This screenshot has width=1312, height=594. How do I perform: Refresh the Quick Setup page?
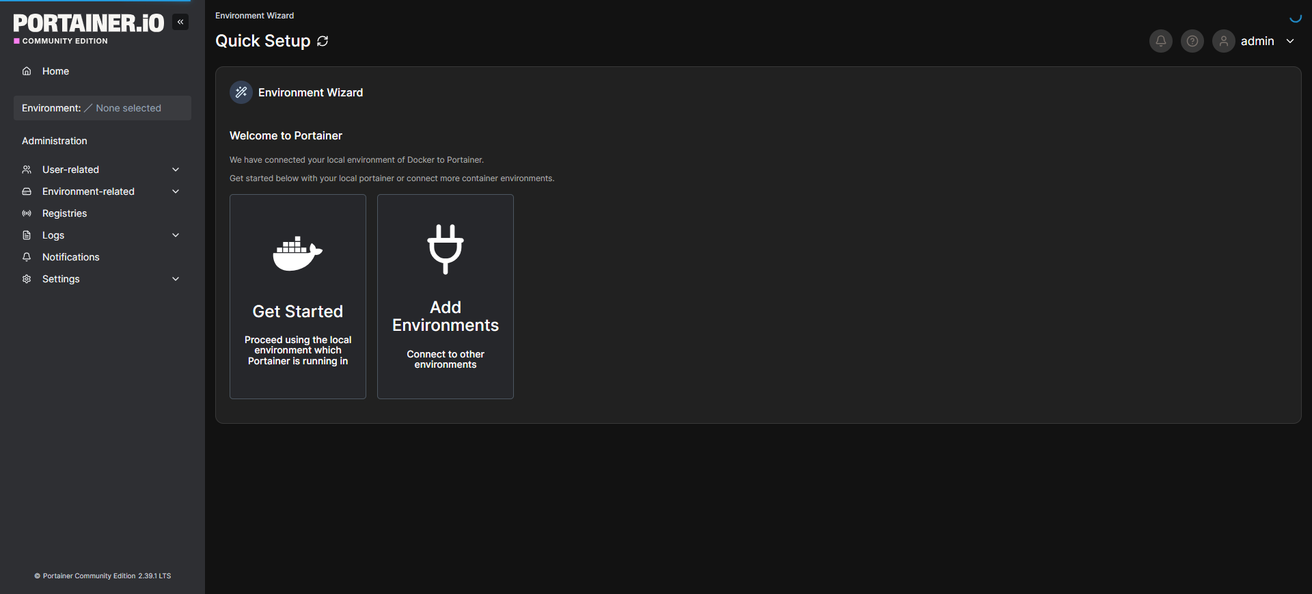coord(323,41)
